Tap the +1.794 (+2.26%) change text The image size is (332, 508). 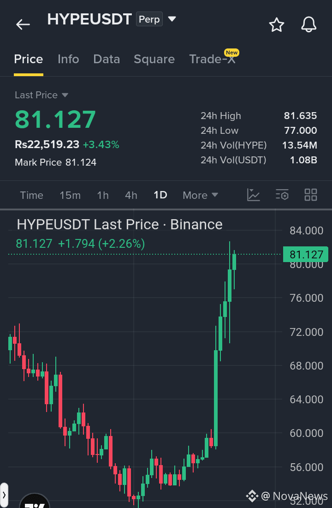point(101,244)
